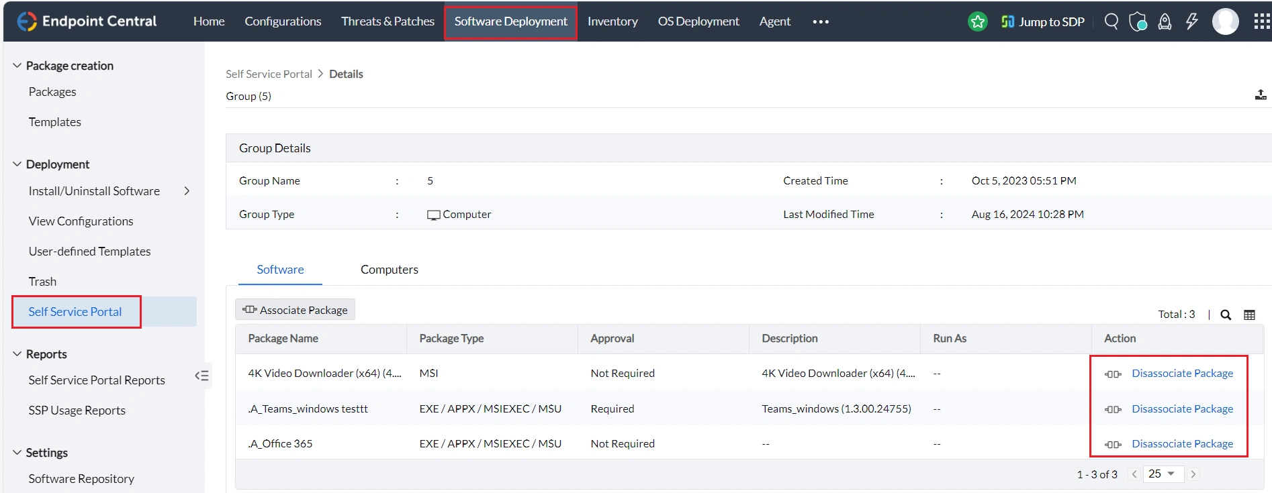
Task: Open the column chooser table icon
Action: tap(1249, 315)
